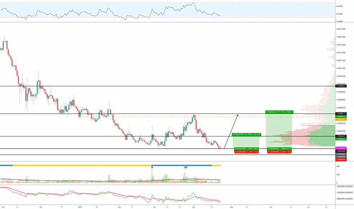Click the Feb date label
This screenshot has width=354, height=209.
click(x=119, y=207)
